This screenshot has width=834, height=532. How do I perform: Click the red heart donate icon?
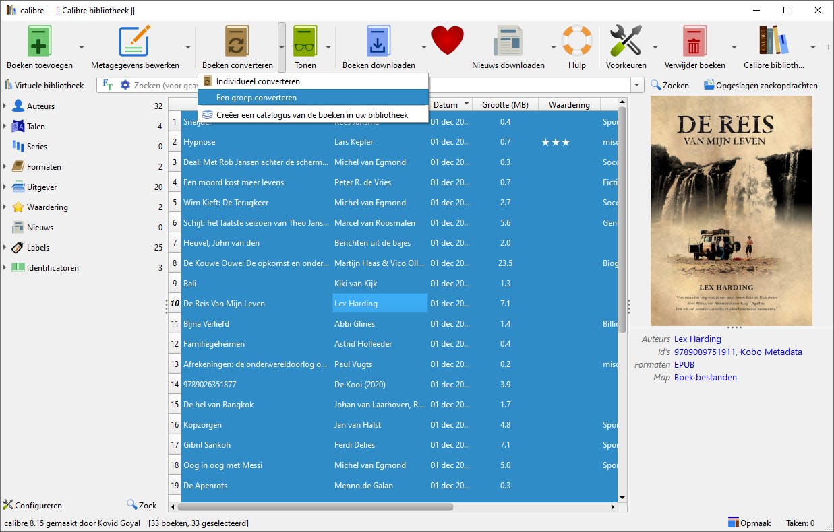point(448,40)
